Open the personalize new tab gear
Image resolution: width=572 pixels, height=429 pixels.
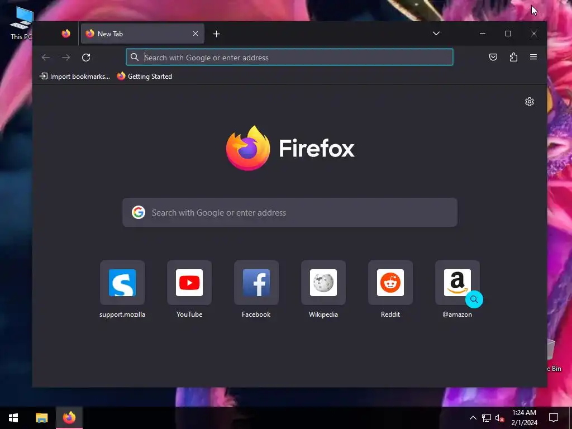[x=530, y=102]
